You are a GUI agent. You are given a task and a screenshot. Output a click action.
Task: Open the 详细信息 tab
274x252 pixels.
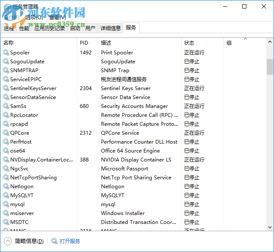pos(110,28)
